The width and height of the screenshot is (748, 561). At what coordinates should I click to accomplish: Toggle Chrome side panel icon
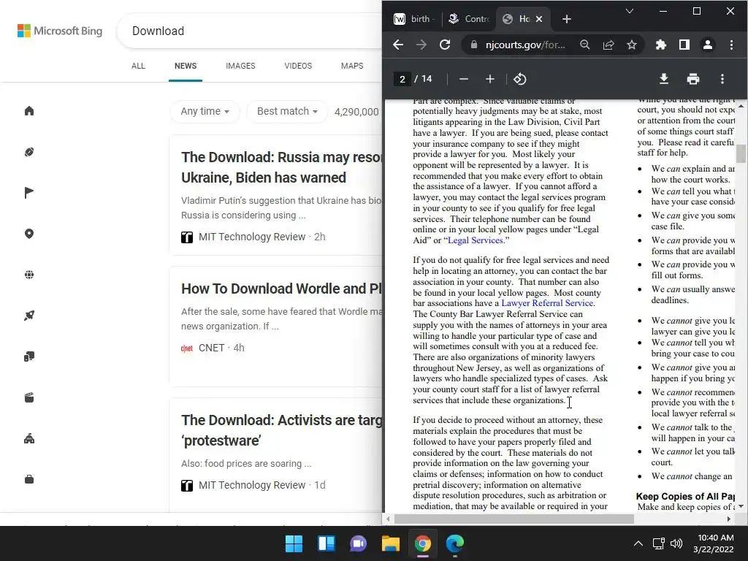pos(684,45)
